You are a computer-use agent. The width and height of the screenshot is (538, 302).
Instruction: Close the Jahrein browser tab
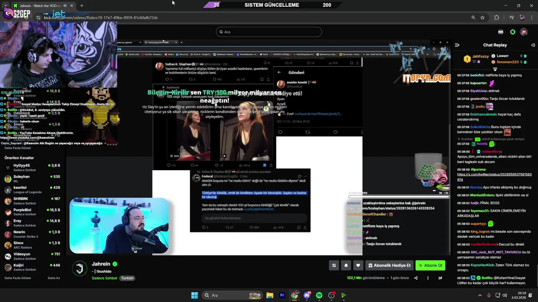[72, 5]
